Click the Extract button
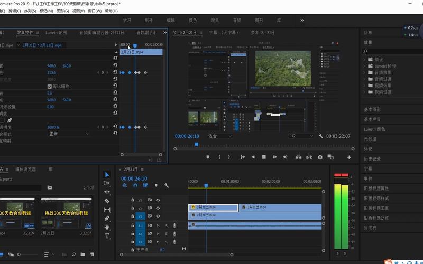This screenshot has height=264, width=423. coord(309,157)
